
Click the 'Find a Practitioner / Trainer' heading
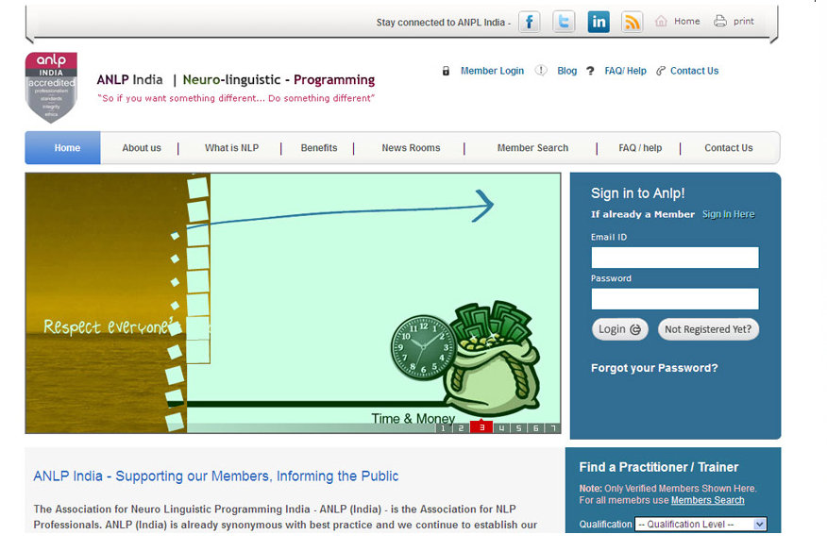[x=658, y=467]
